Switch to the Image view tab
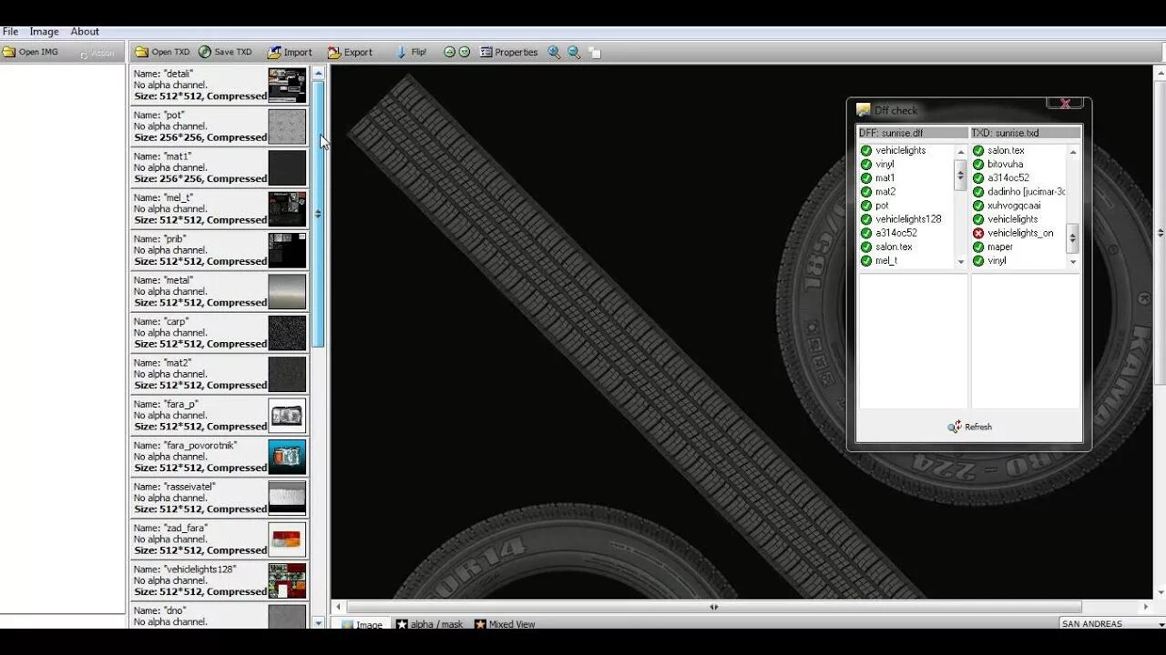 coord(362,625)
